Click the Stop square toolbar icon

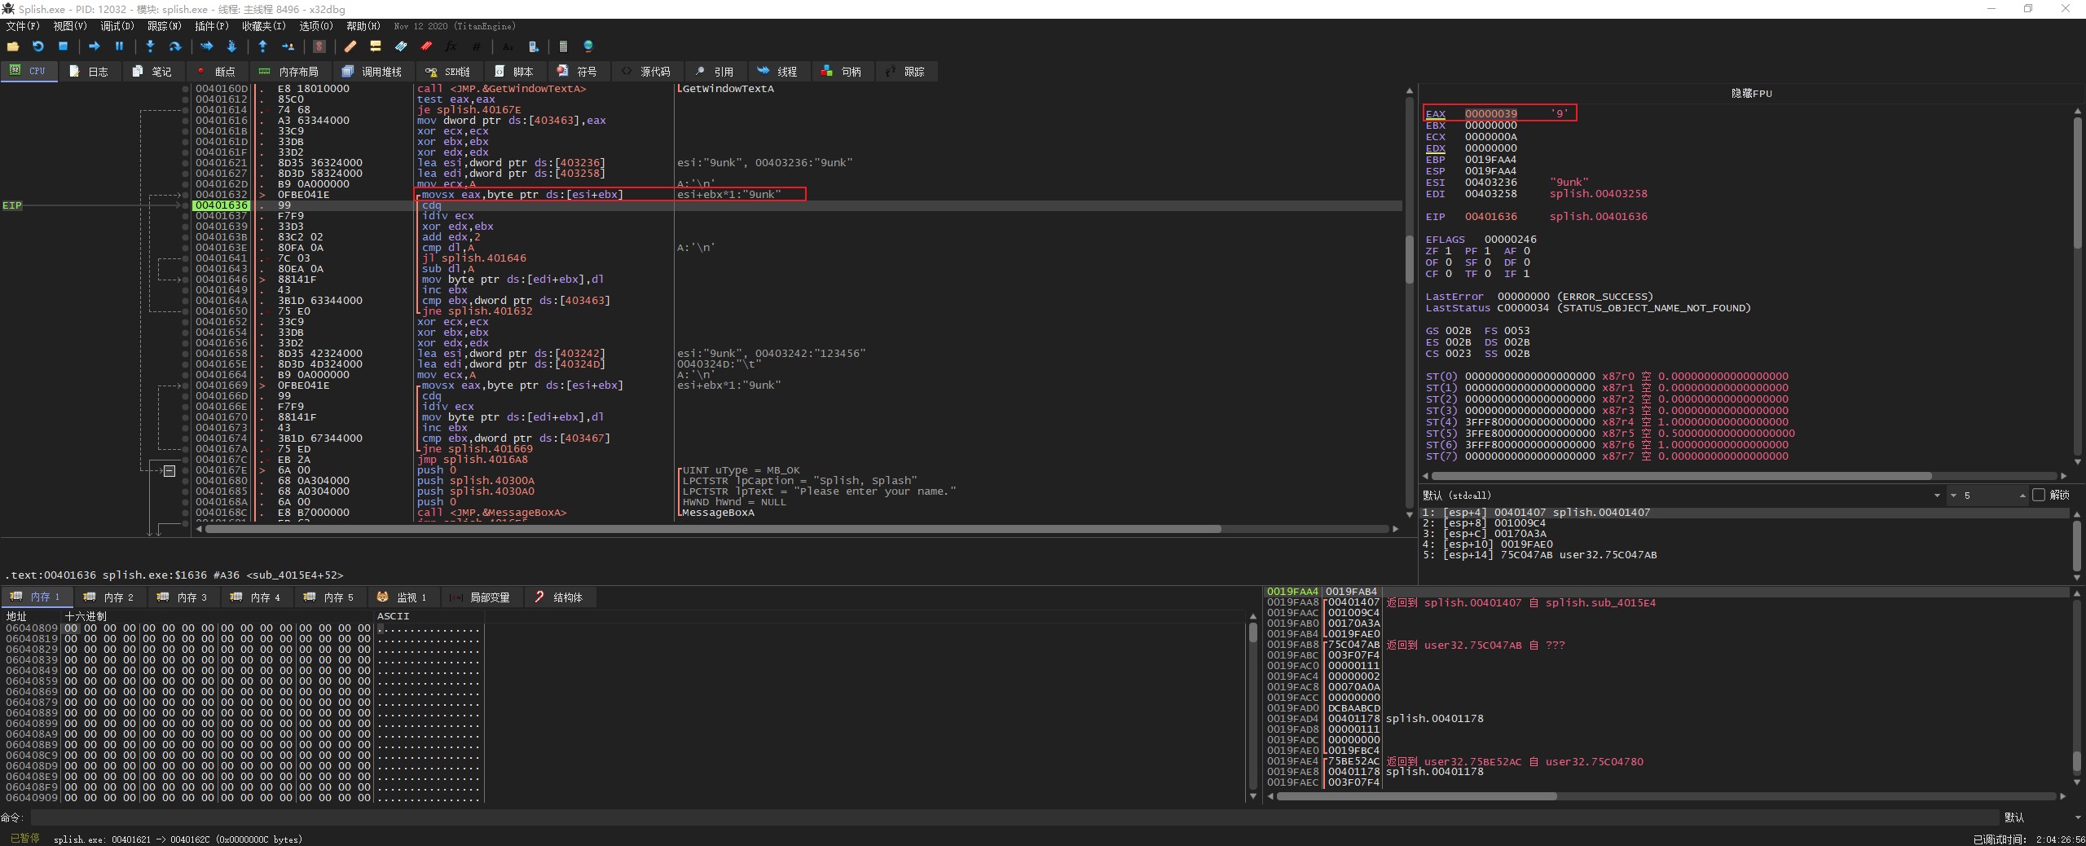click(x=63, y=46)
